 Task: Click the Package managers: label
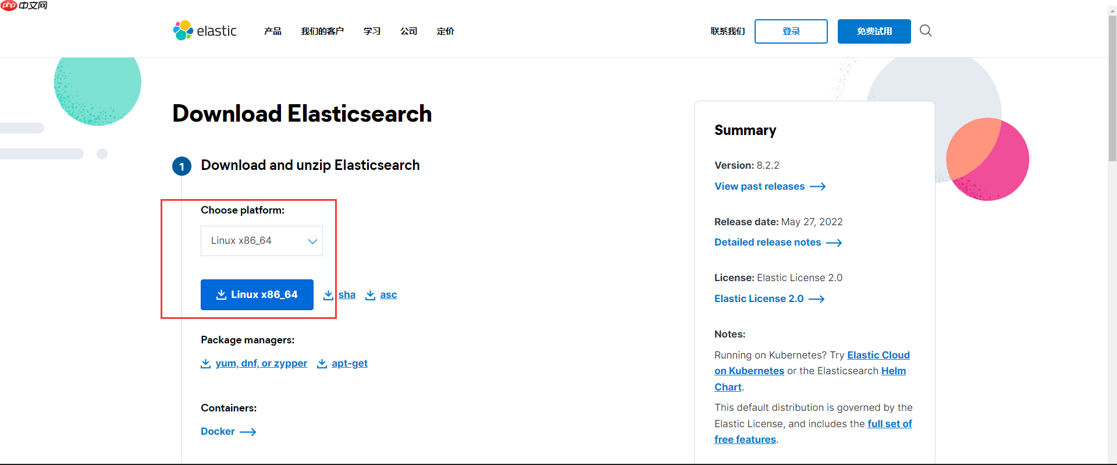(x=248, y=340)
